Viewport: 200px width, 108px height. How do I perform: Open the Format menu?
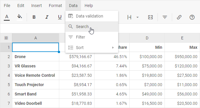pyautogui.click(x=55, y=6)
